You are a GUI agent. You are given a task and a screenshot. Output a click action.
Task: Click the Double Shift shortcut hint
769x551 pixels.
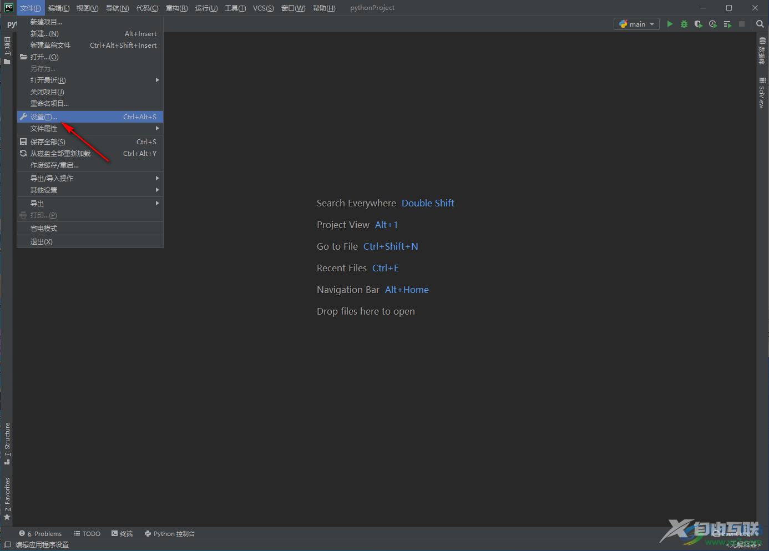coord(428,203)
